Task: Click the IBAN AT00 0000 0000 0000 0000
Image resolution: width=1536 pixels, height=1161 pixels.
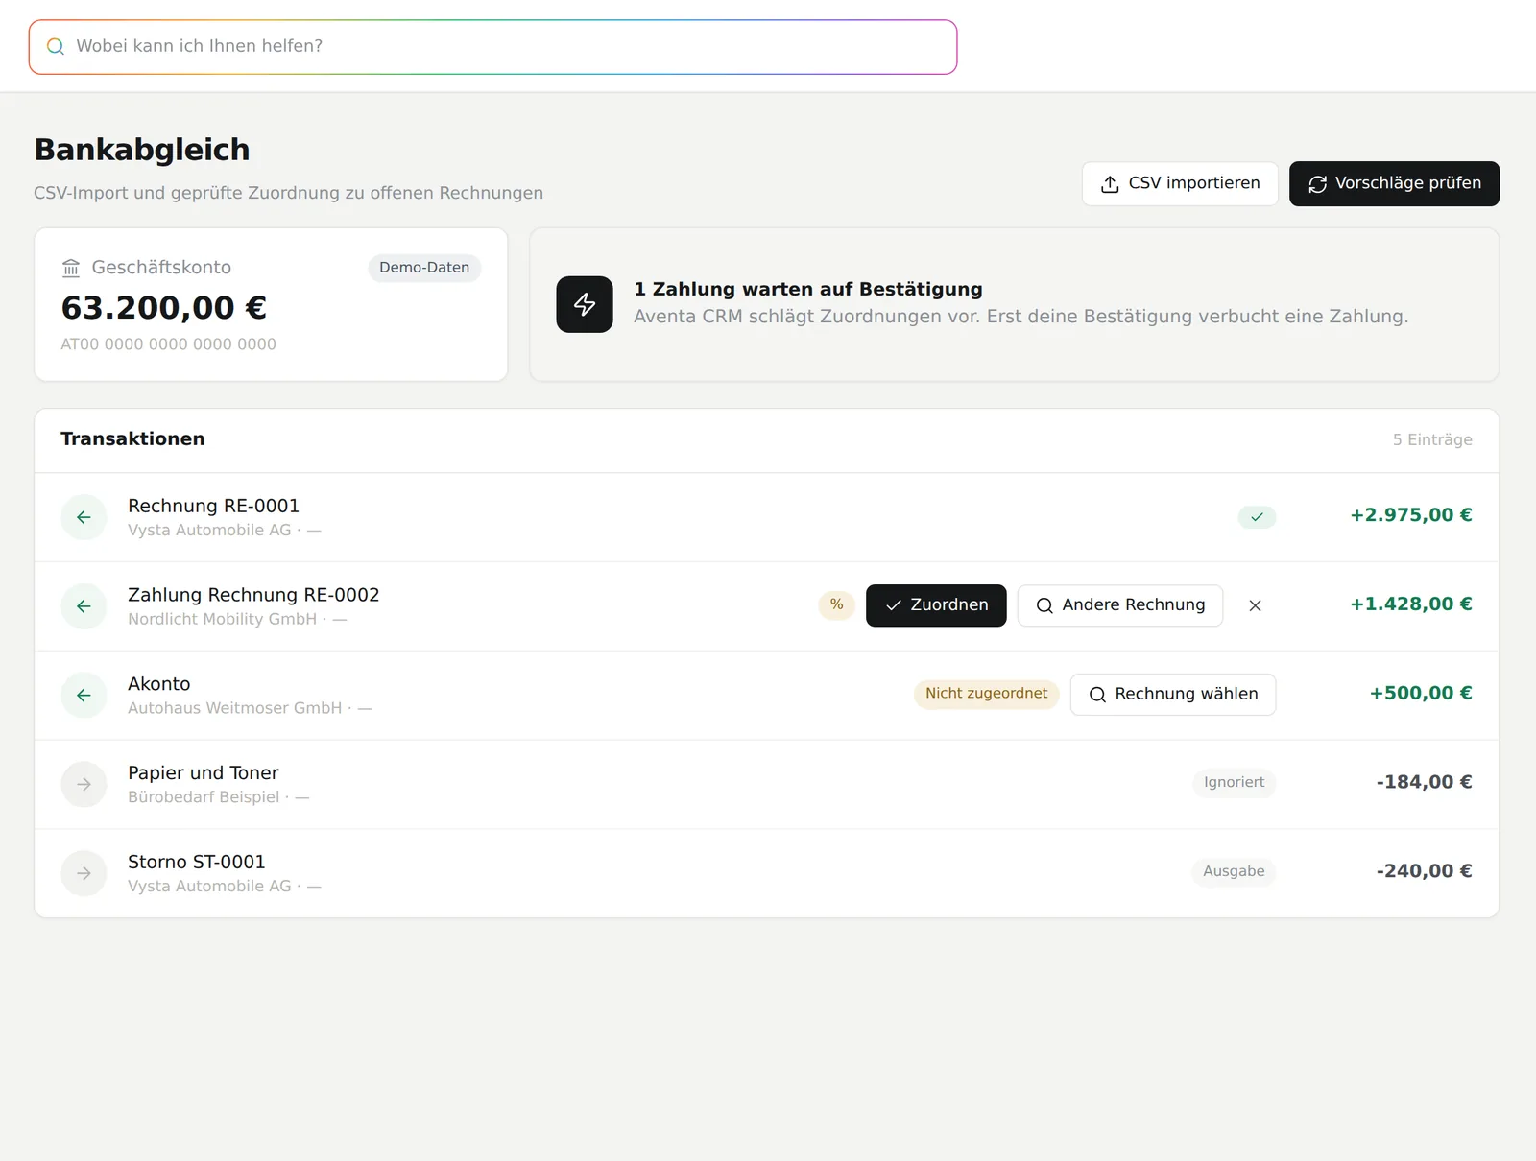Action: tap(169, 344)
